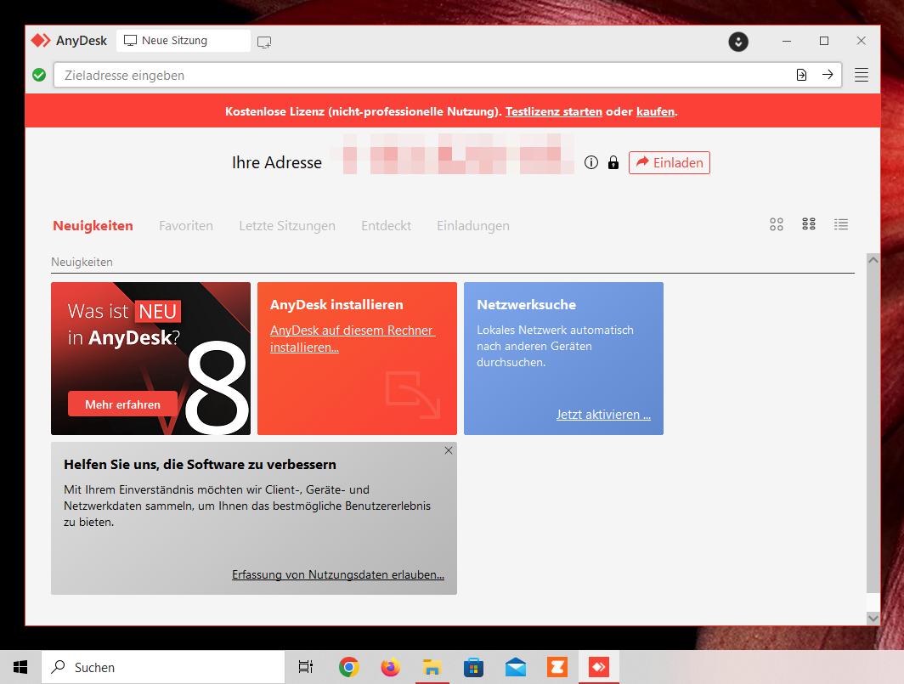Open the Einladungen tab
This screenshot has height=684, width=904.
(472, 225)
